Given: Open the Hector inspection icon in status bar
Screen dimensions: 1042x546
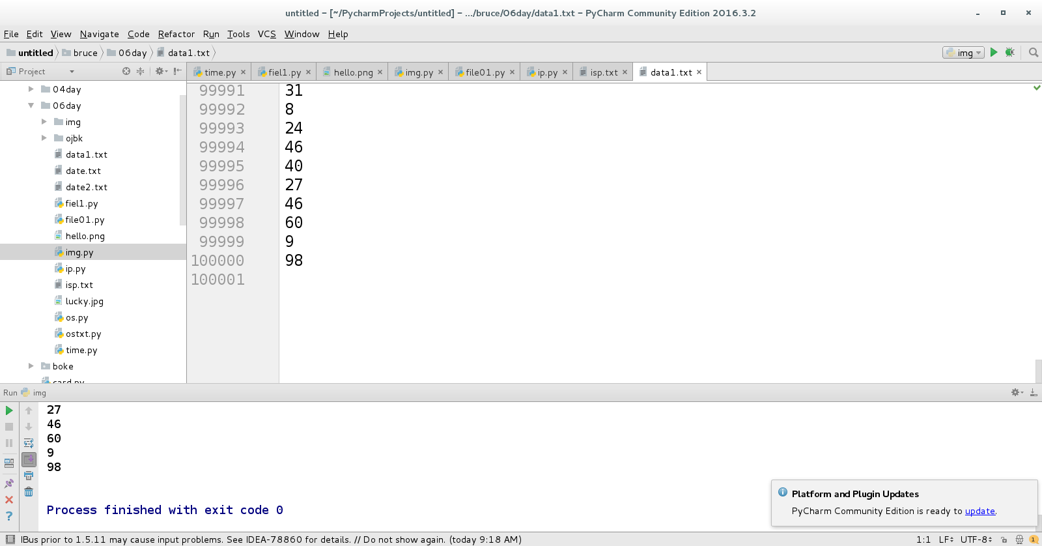Looking at the screenshot, I should click(x=1019, y=539).
